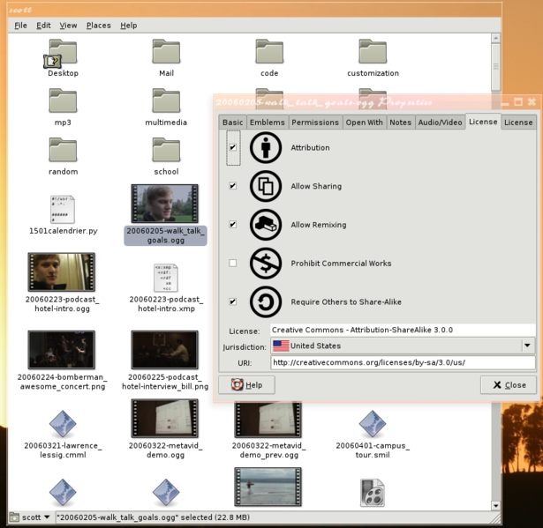The image size is (543, 528).
Task: Switch to the Open With tab
Action: pyautogui.click(x=365, y=123)
